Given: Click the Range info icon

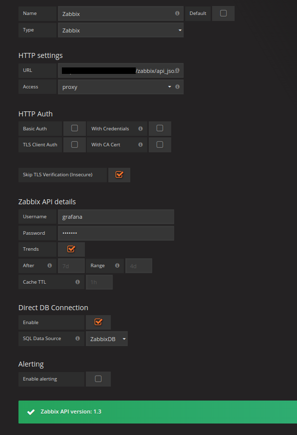Looking at the screenshot, I should tap(117, 265).
